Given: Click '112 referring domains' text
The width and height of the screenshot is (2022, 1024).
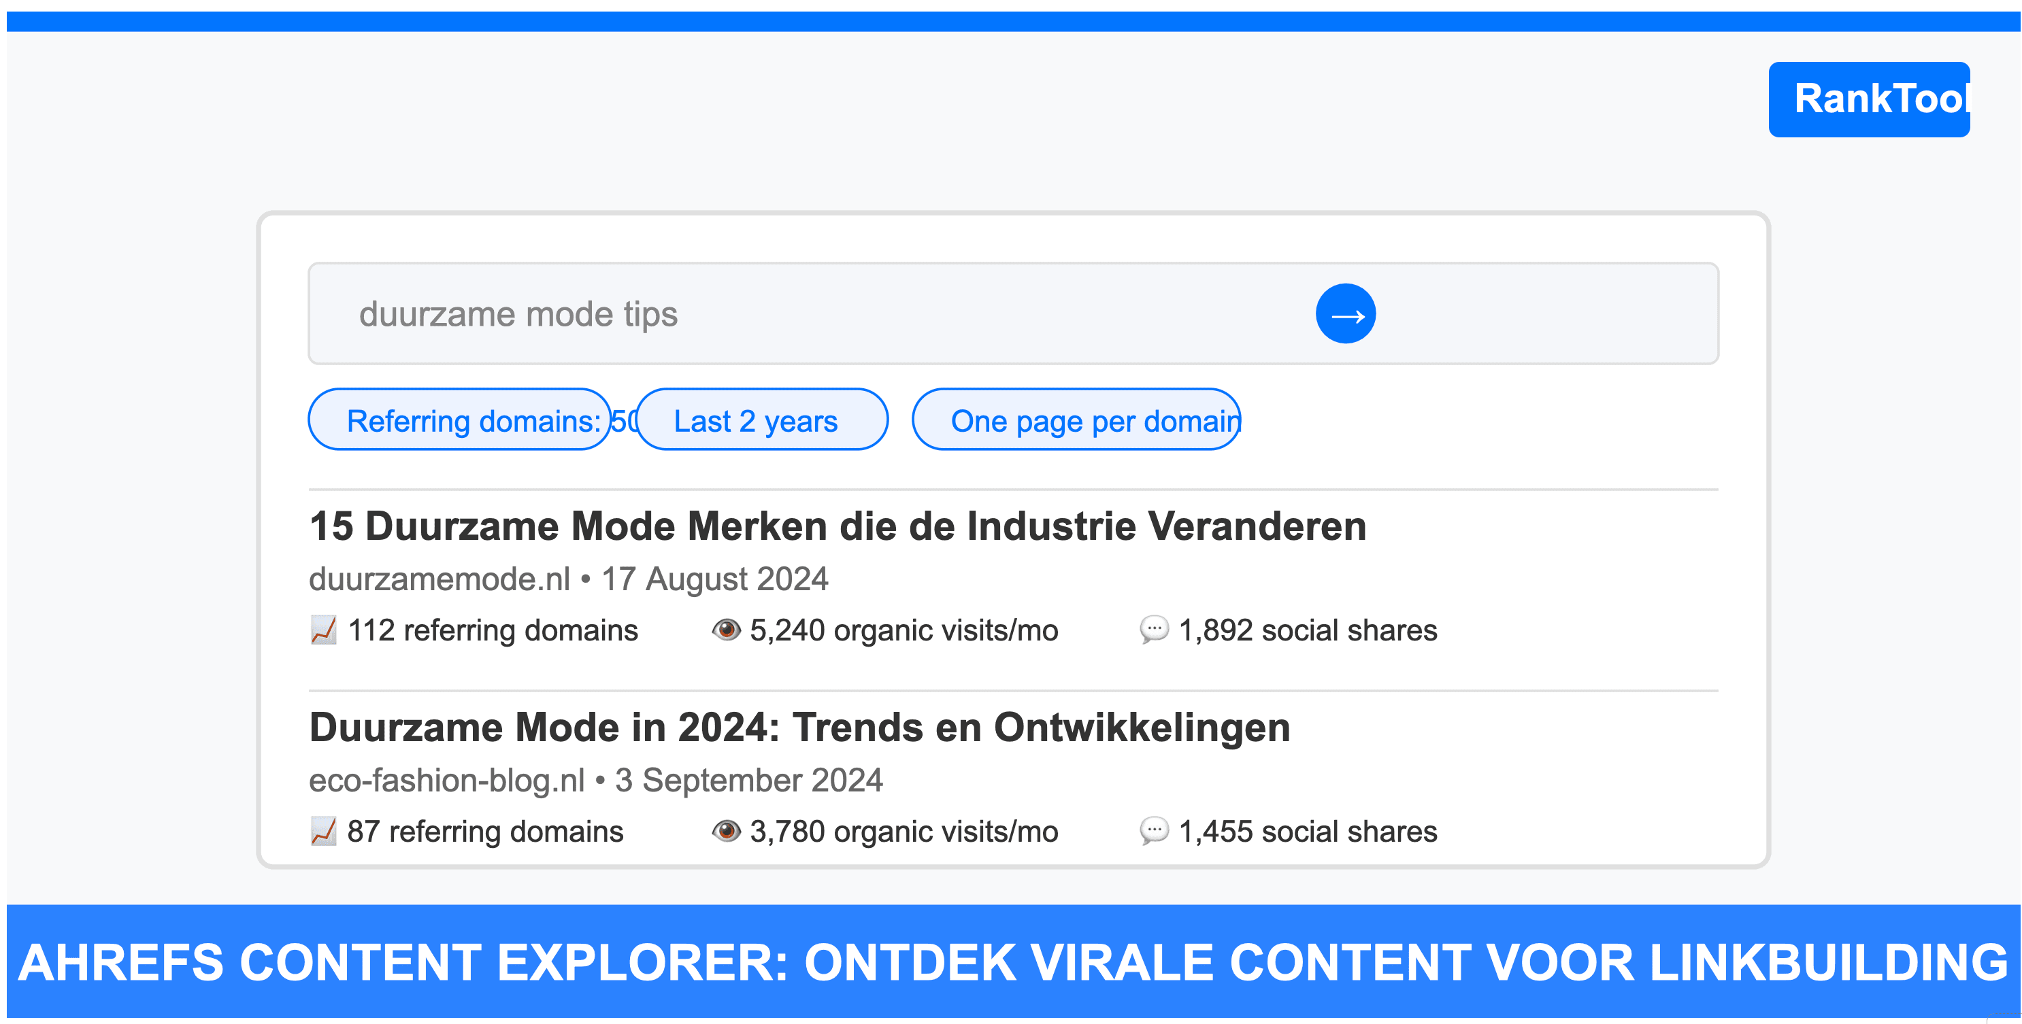Looking at the screenshot, I should point(493,630).
